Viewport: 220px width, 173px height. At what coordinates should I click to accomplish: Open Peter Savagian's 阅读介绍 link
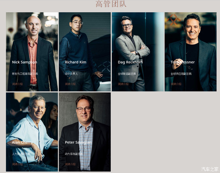pos(70,164)
